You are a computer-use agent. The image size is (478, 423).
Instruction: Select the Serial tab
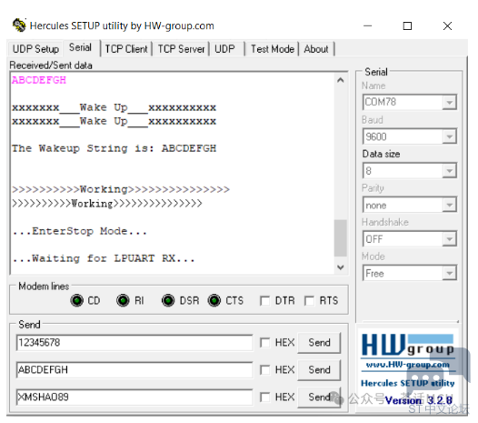[x=81, y=47]
